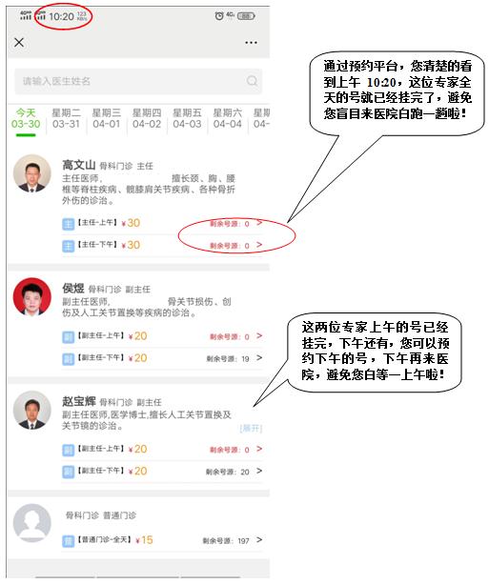Select the 星期二 03-31 date tab
Screen dimensions: 489x584
(66, 118)
